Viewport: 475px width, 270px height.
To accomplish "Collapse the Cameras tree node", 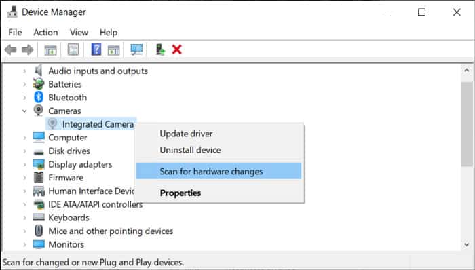I will point(25,111).
